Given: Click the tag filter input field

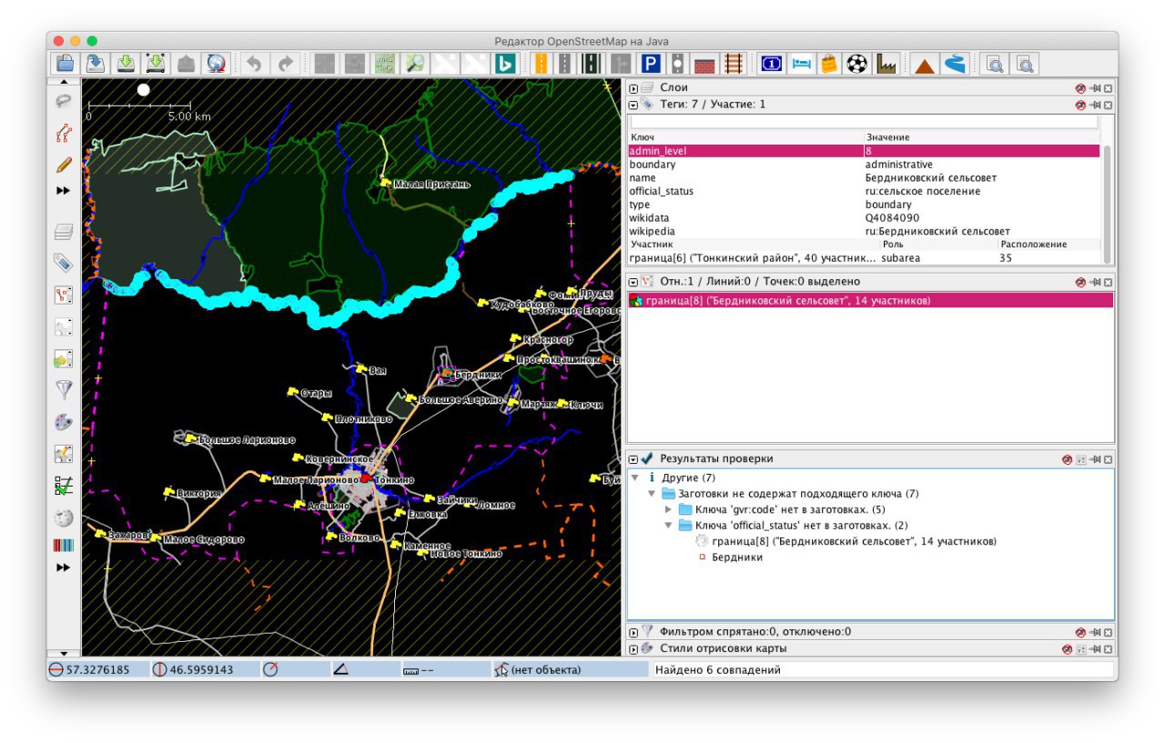Looking at the screenshot, I should (x=864, y=121).
